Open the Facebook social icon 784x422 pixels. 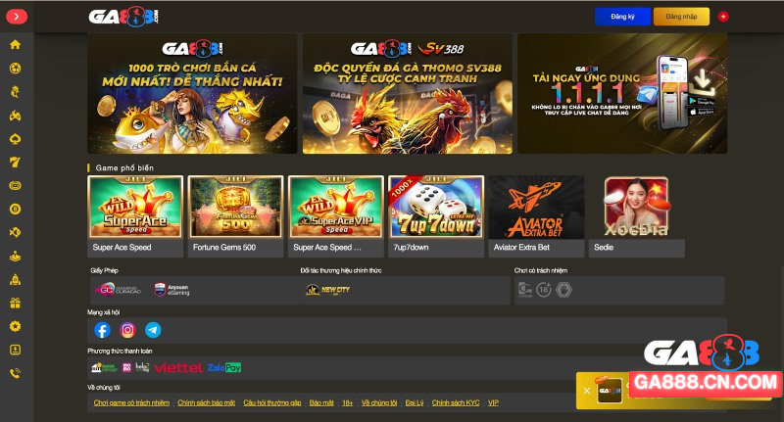pos(102,330)
